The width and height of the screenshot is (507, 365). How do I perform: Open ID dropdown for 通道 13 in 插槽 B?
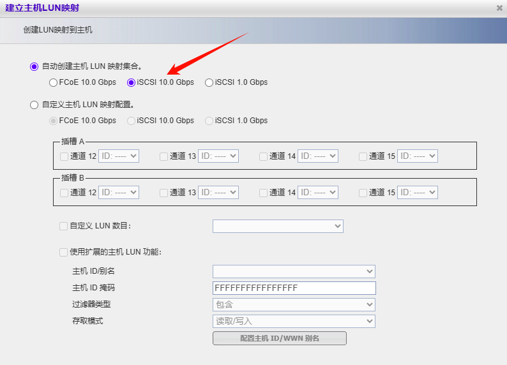[x=218, y=193]
